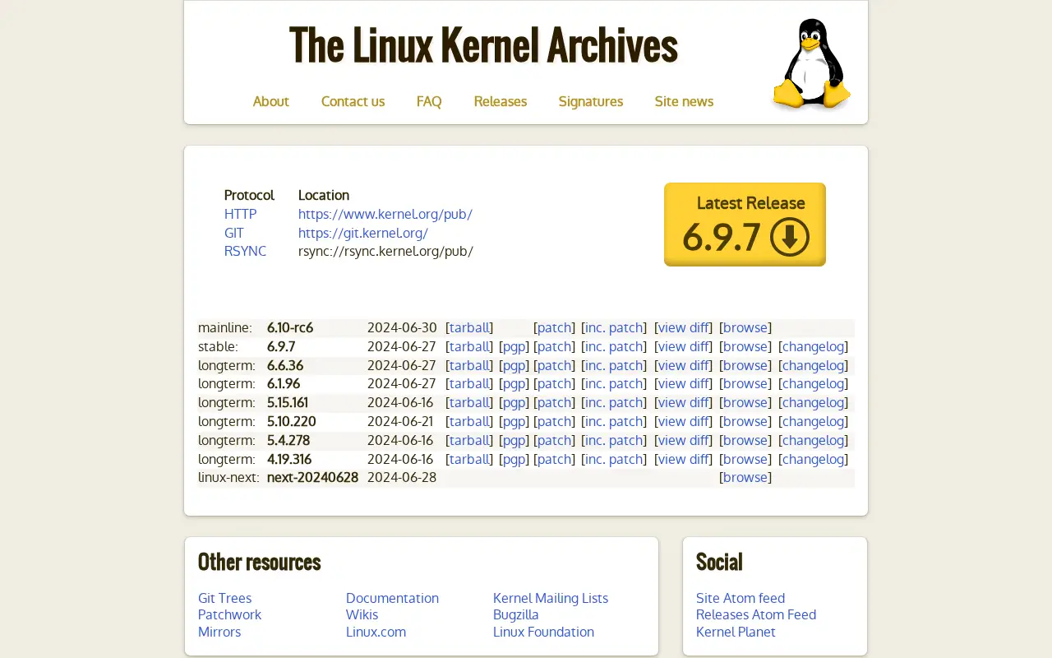
Task: Navigate to Releases in the top menu
Action: pos(500,101)
